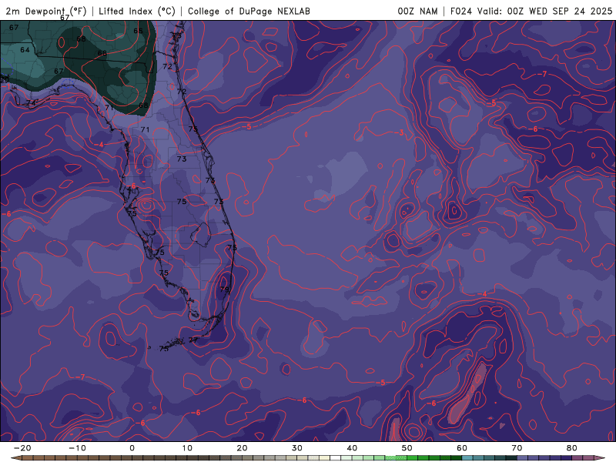
Task: Click the "10" colorbar label
Action: (187, 448)
